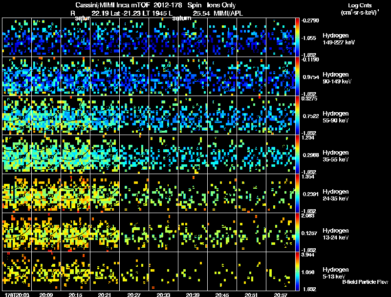
Task: Select the 20:33 panel in the 13-24 keV row
Action: [x=164, y=233]
